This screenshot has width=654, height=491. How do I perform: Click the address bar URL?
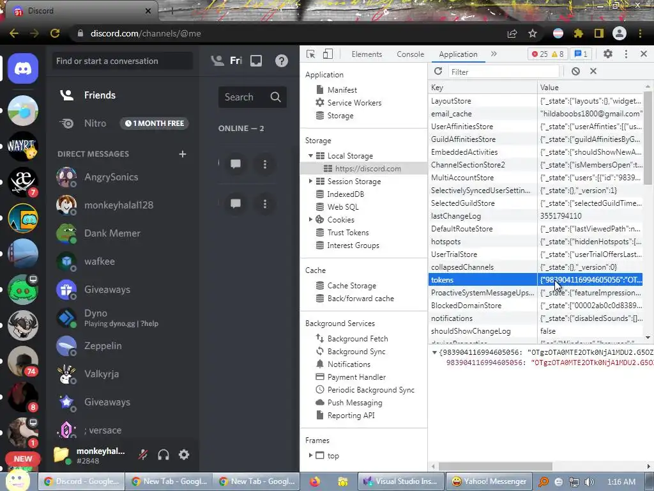[x=145, y=33]
